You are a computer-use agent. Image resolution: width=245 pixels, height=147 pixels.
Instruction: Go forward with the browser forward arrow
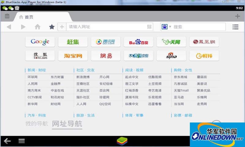pos(23,27)
